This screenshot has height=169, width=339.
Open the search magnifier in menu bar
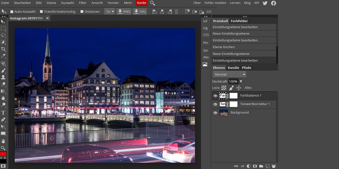[152, 3]
